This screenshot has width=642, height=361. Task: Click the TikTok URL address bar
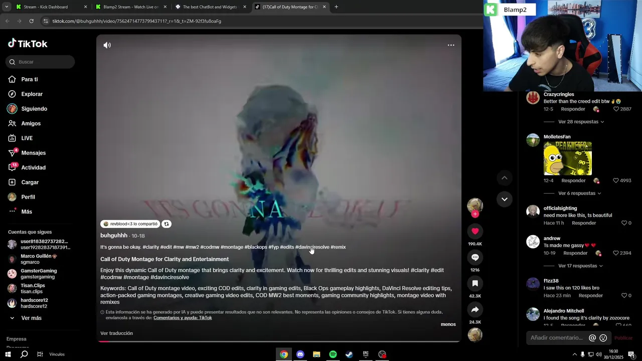point(261,21)
